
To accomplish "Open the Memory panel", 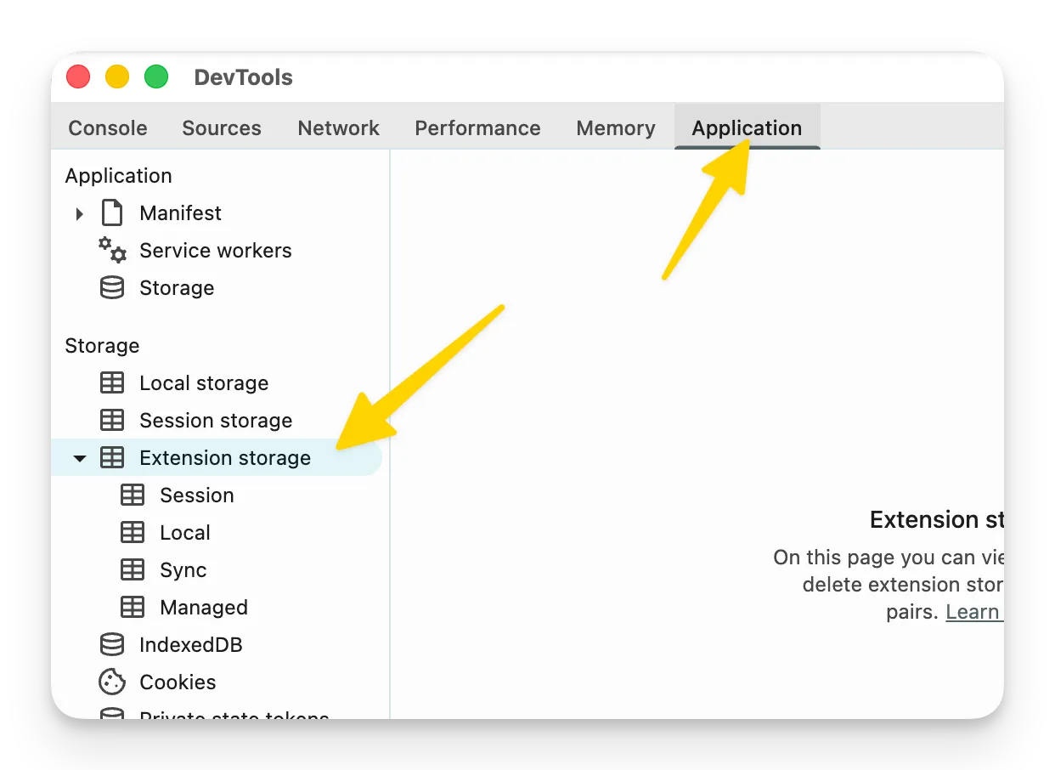I will coord(615,127).
